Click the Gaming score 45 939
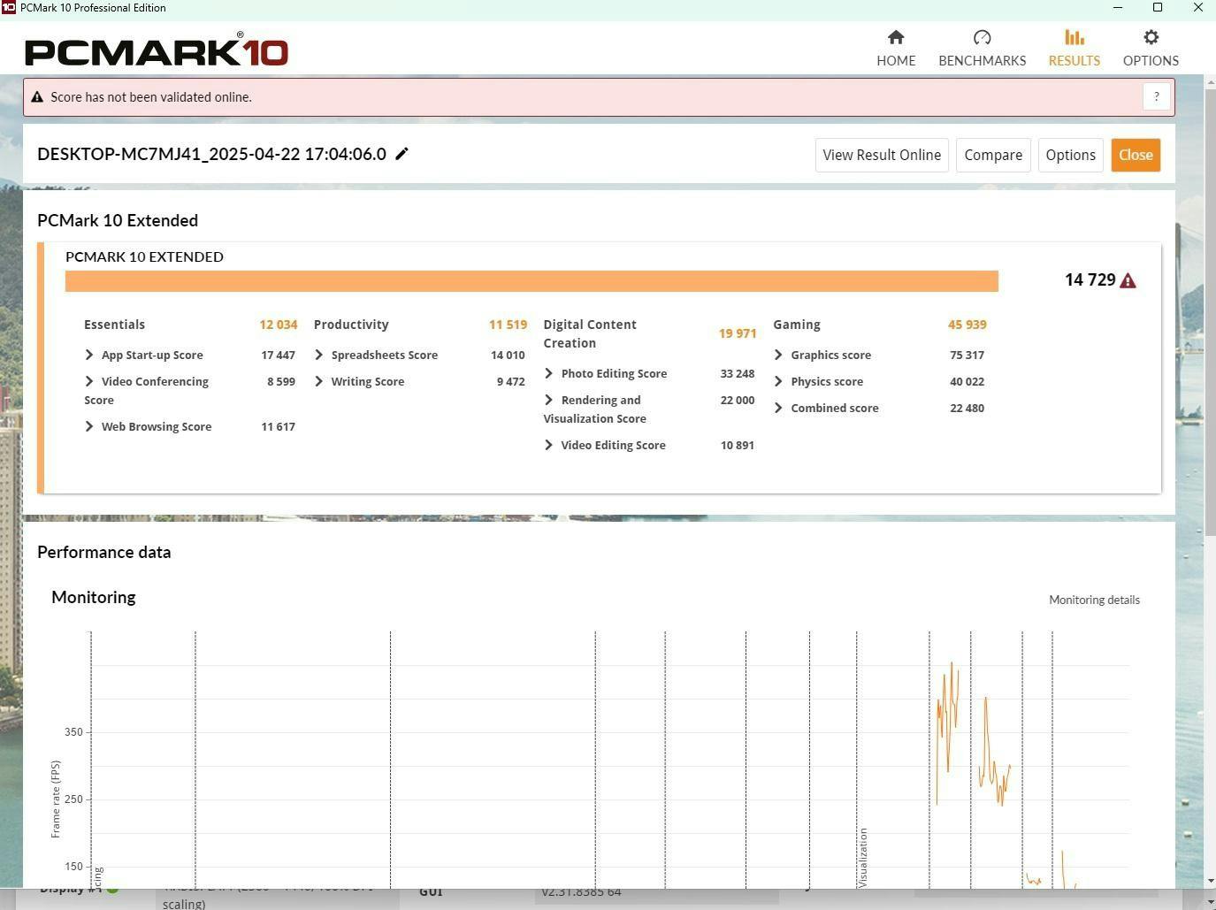 pyautogui.click(x=967, y=325)
